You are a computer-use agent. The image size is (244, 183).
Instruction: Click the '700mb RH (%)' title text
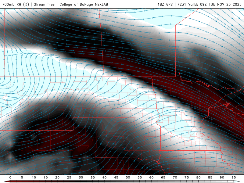(16, 4)
